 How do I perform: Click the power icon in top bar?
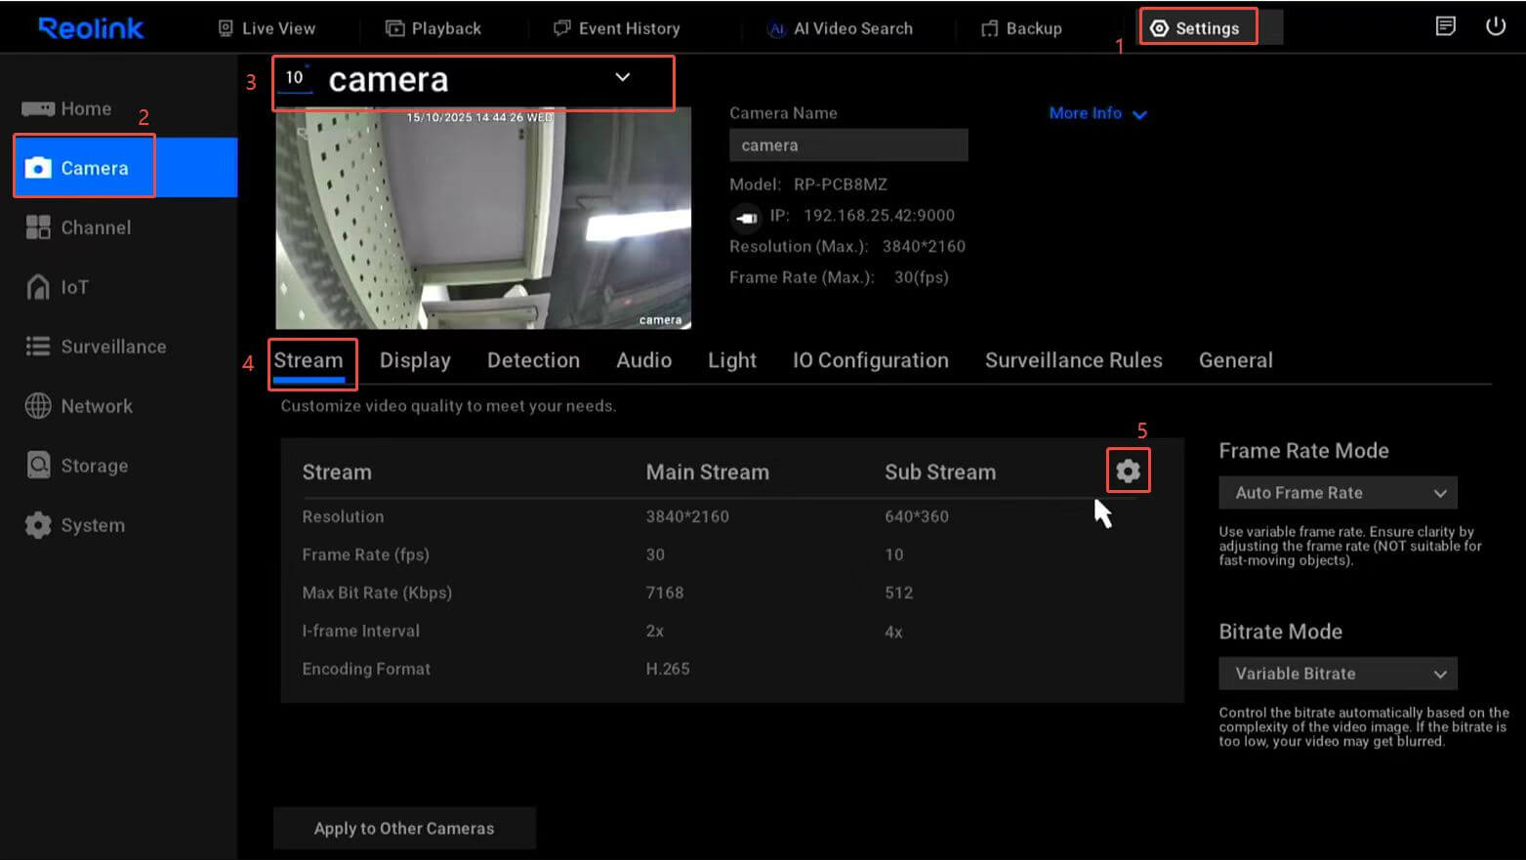[x=1495, y=26]
